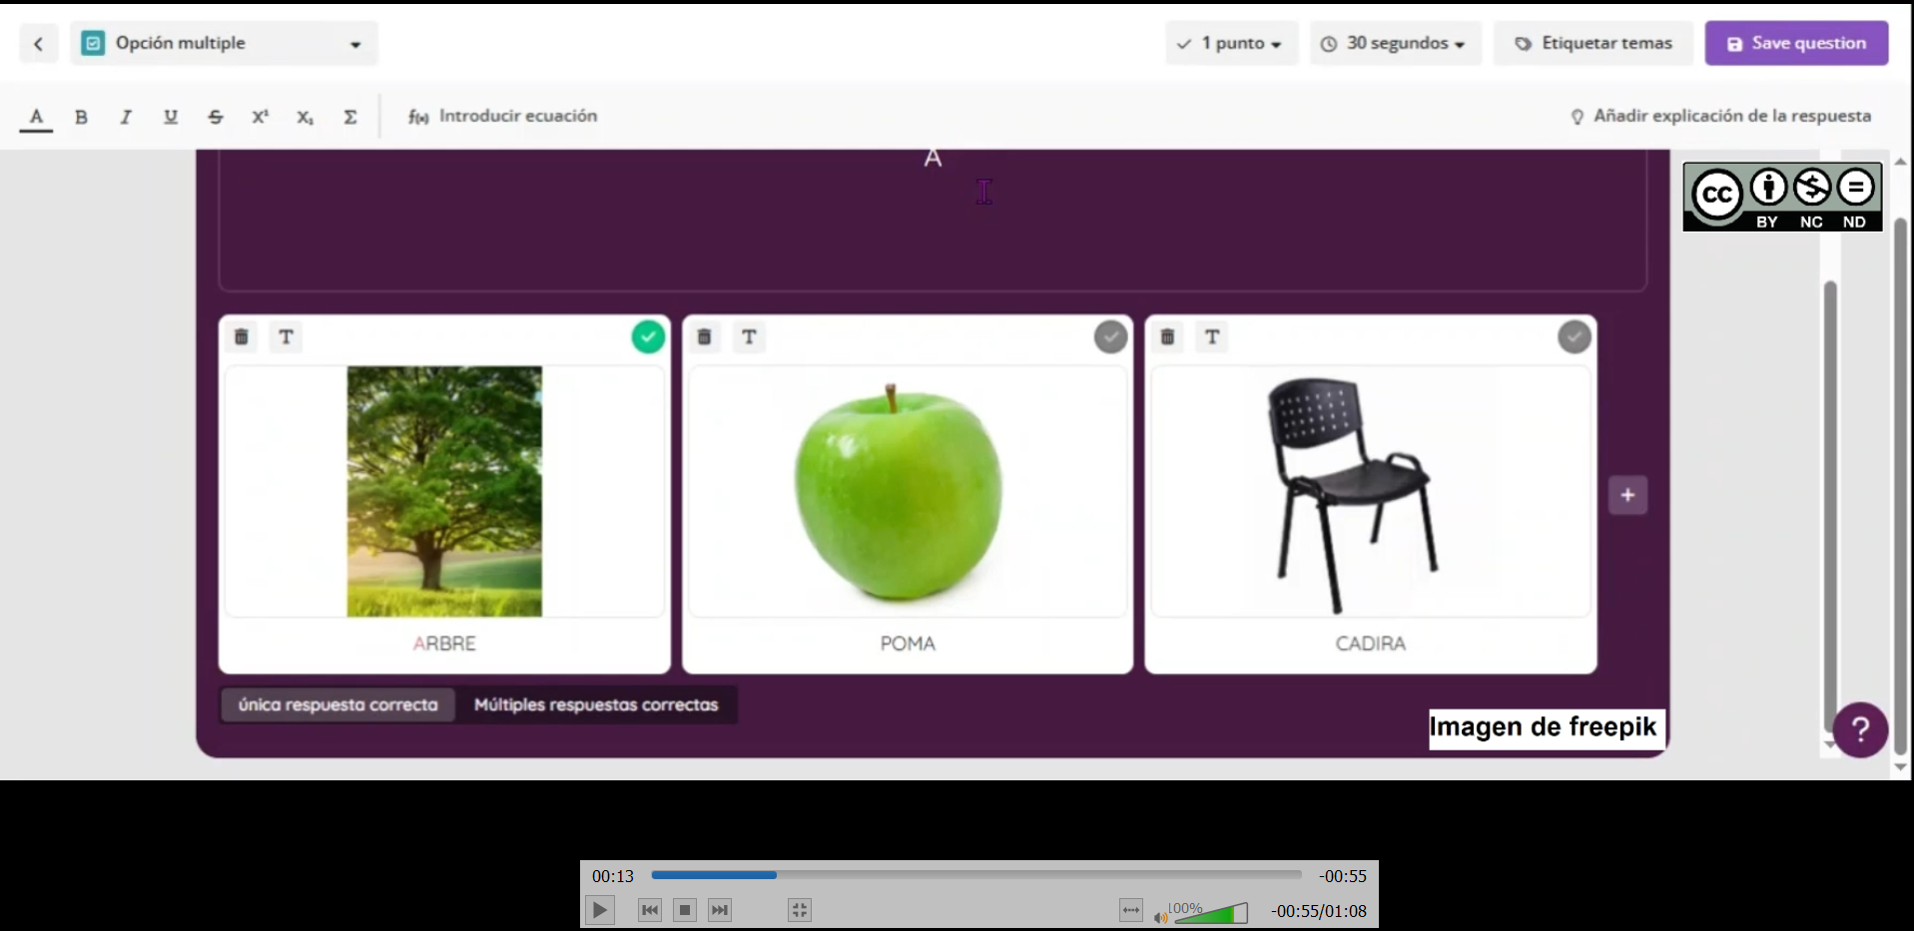Switch to Múltiples respuestas correctas
The image size is (1914, 931).
coord(596,704)
